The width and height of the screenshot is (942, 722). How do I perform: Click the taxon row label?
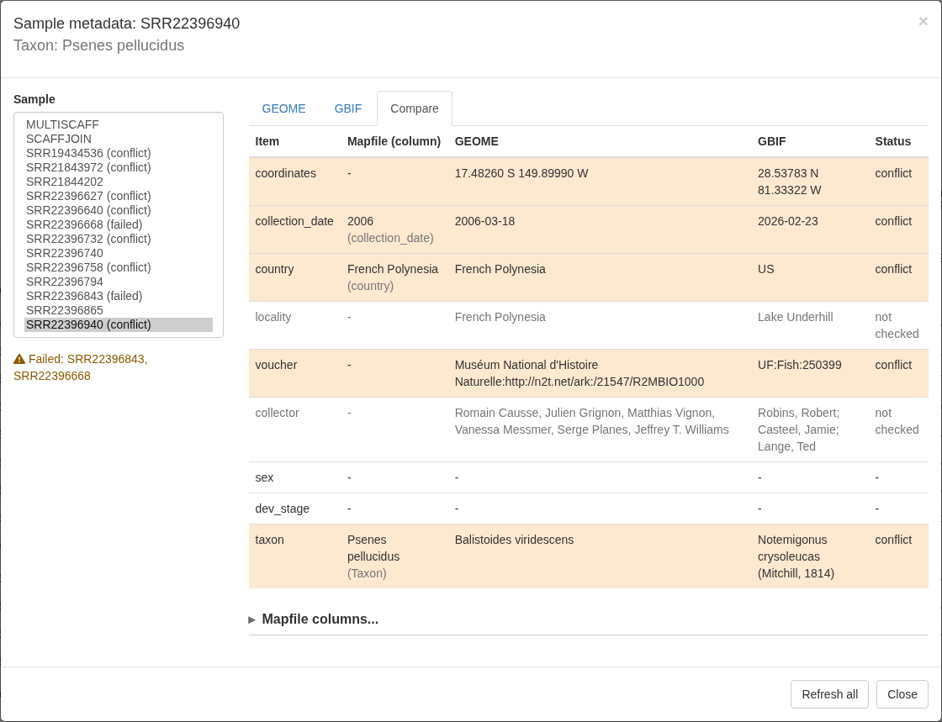[x=269, y=540]
